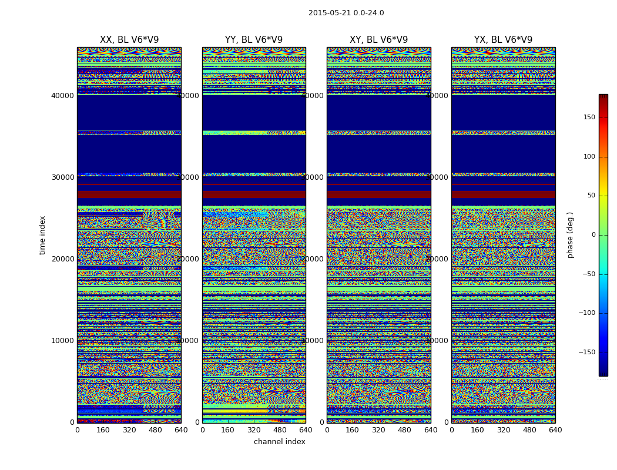
Task: Click the −100 tick label on the colorbar
Action: pyautogui.click(x=586, y=313)
